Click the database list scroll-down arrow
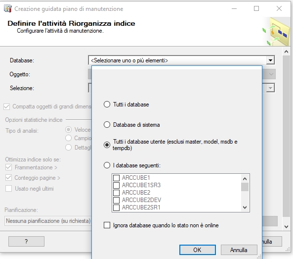The height and width of the screenshot is (259, 293). coord(245,207)
